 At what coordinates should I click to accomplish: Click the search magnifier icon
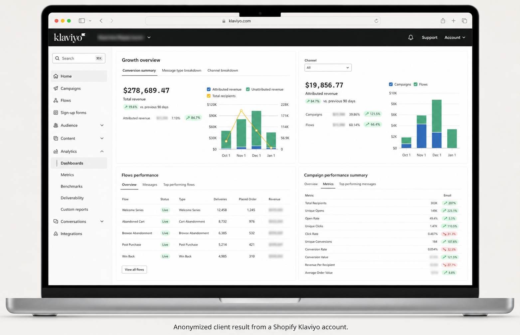point(57,58)
